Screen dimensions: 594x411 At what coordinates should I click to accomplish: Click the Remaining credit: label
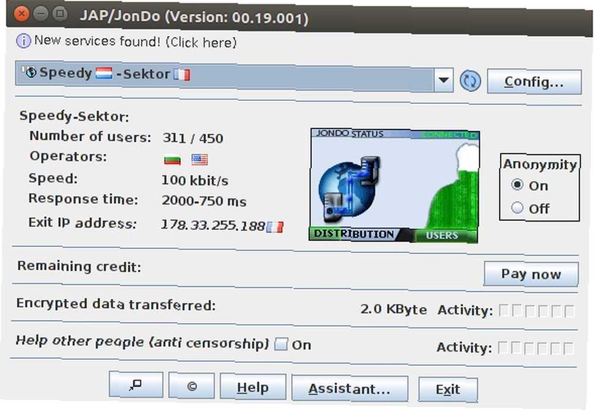(79, 266)
